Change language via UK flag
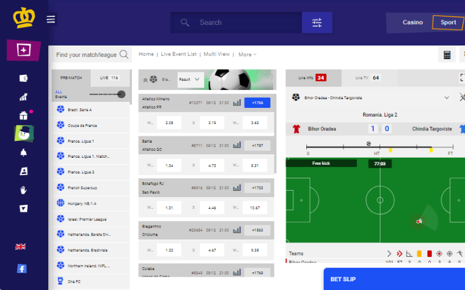 point(20,246)
